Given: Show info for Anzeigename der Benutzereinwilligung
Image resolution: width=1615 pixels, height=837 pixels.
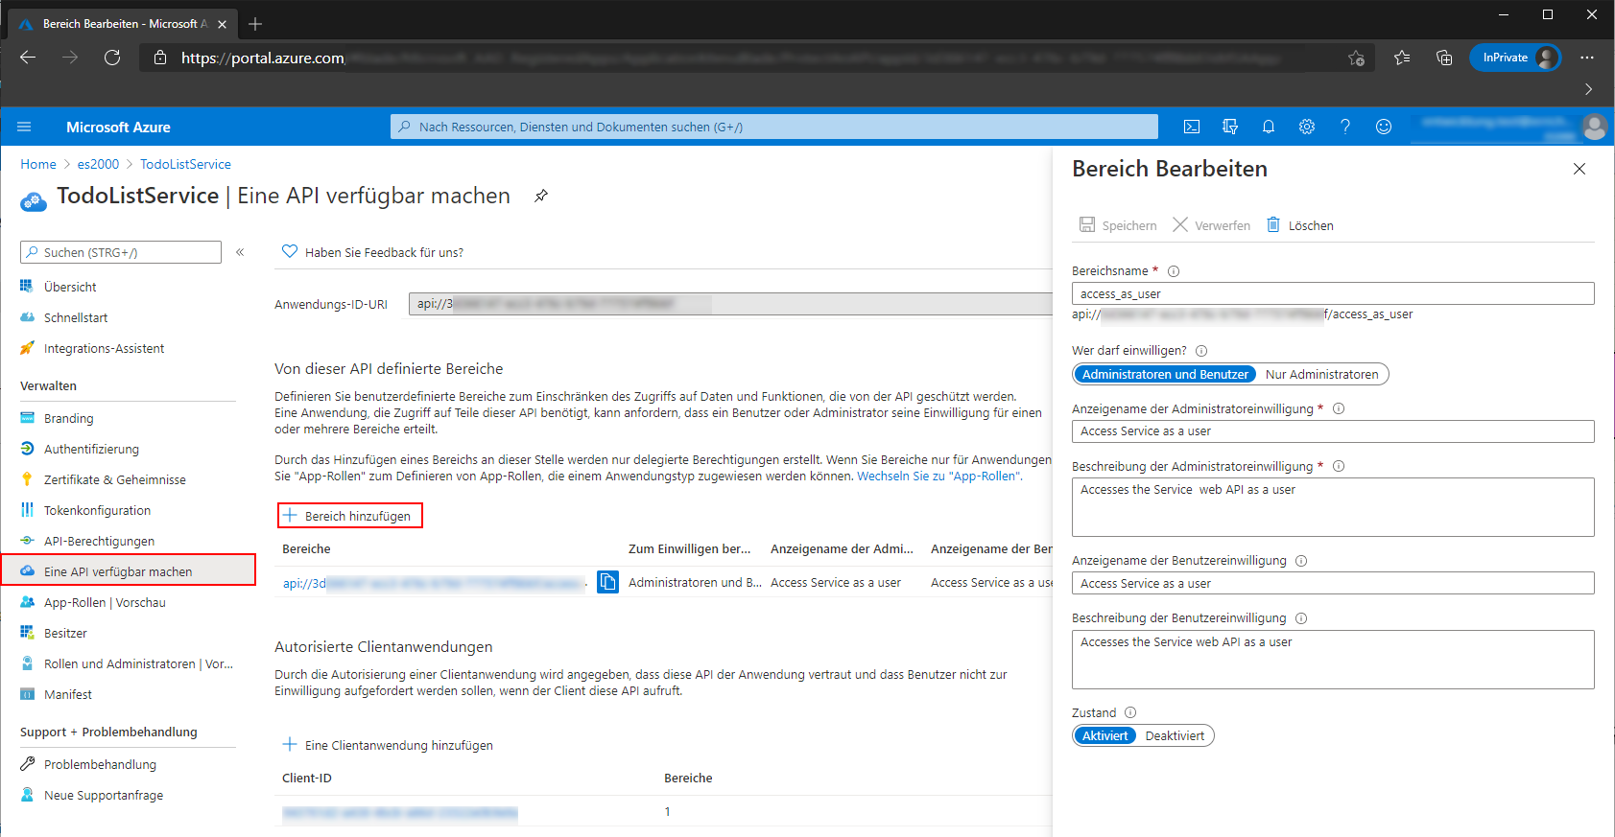Looking at the screenshot, I should point(1301,561).
